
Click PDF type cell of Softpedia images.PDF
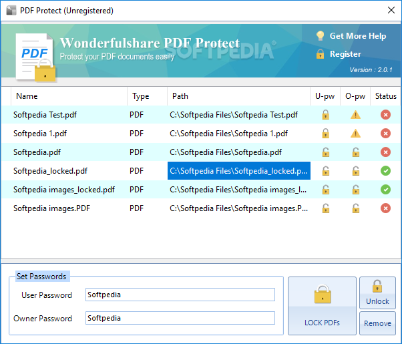136,208
